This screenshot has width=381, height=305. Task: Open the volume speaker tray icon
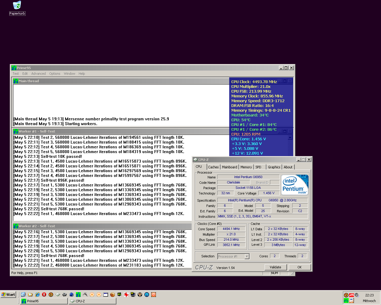357,295
